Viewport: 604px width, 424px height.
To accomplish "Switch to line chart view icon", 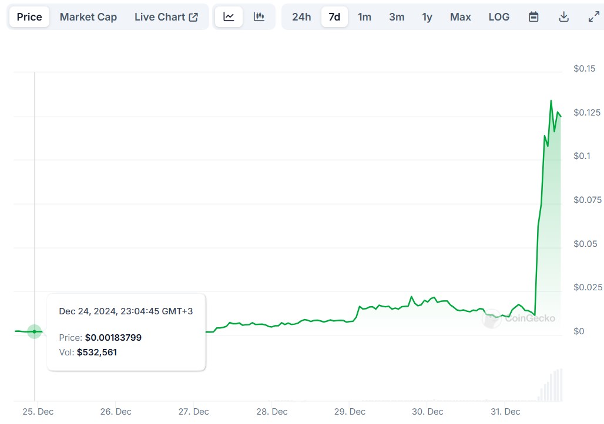I will point(229,17).
